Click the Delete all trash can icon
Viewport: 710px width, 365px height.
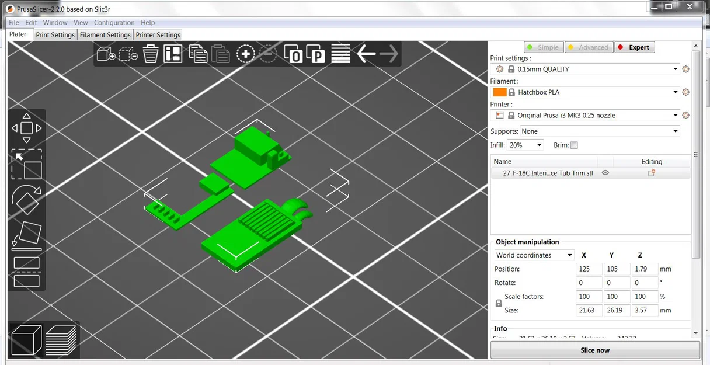151,54
